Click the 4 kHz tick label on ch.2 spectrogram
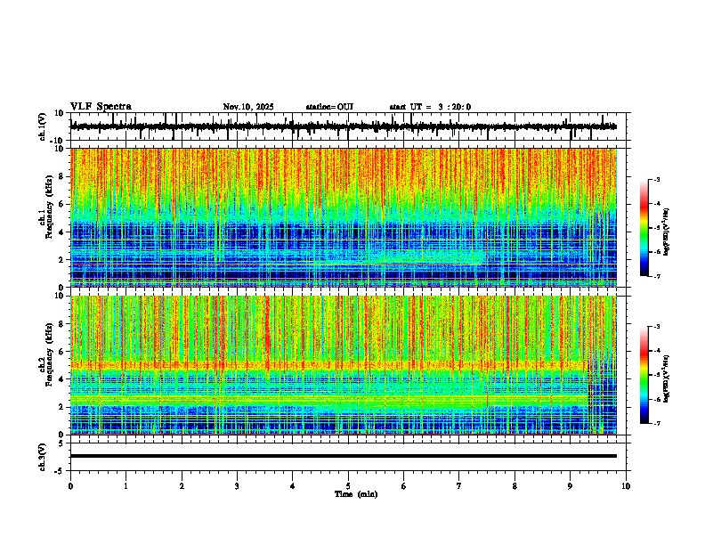The image size is (705, 545). click(x=61, y=380)
